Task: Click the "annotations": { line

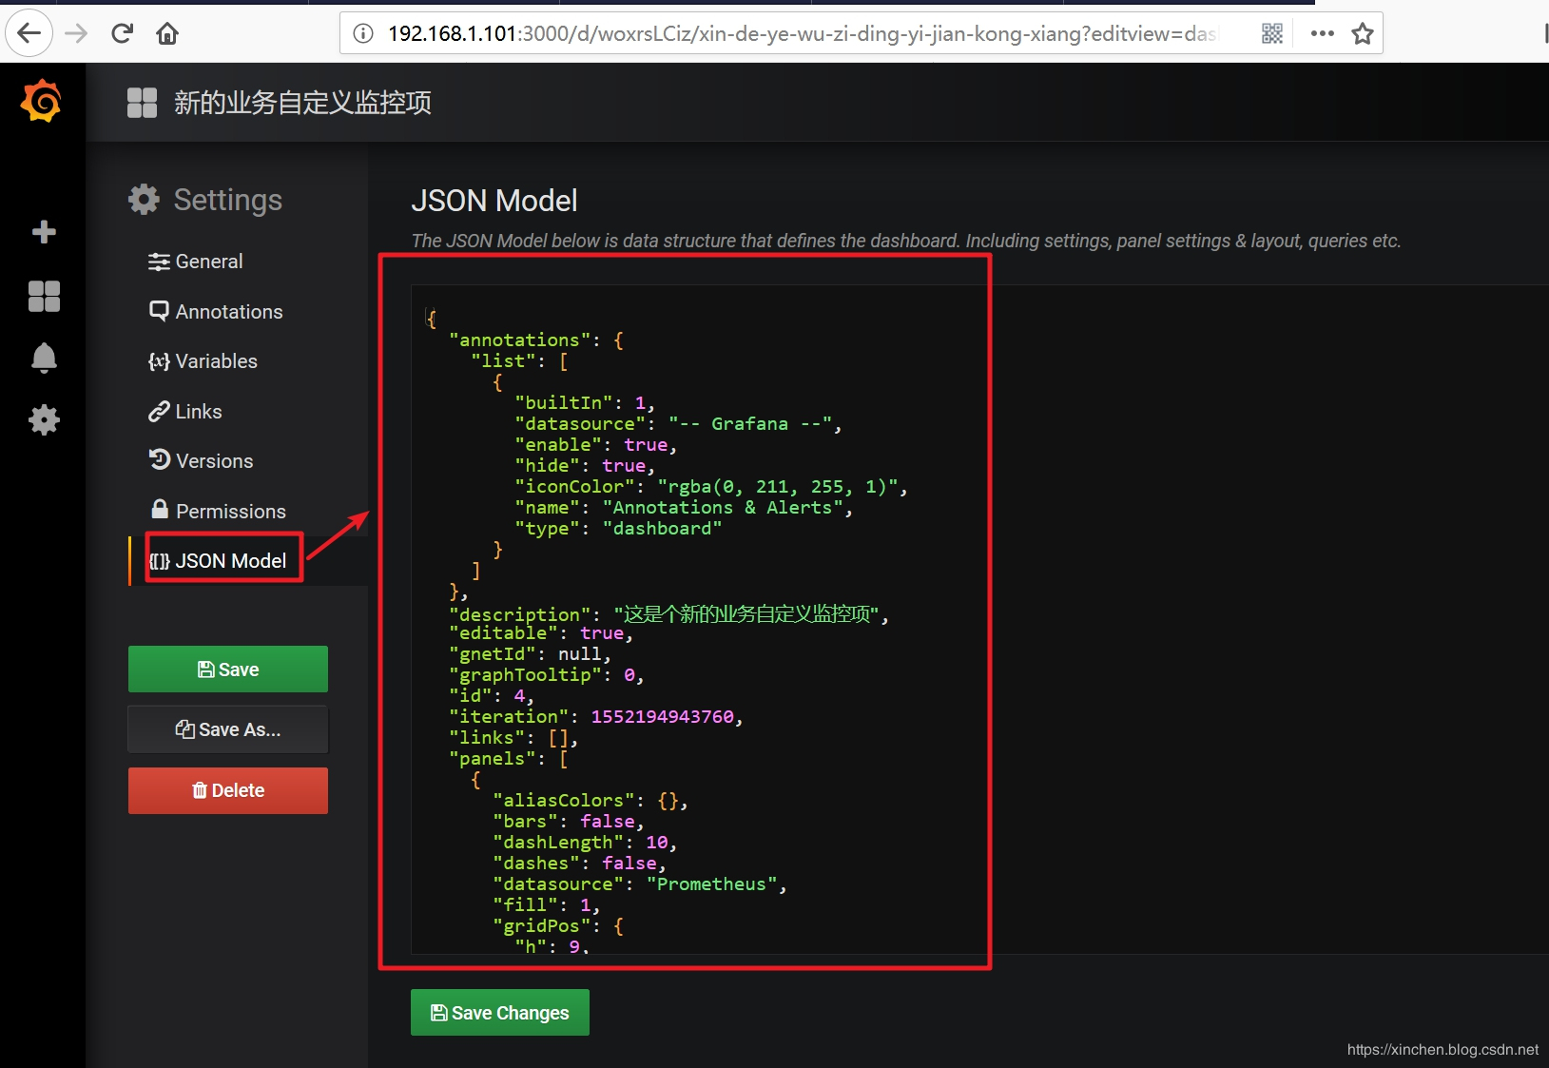Action: click(536, 340)
